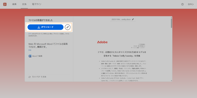The height and width of the screenshot is (98, 197).
Task: Click the document title containing Adobe Firefly Foundry
Action: [x=122, y=54]
